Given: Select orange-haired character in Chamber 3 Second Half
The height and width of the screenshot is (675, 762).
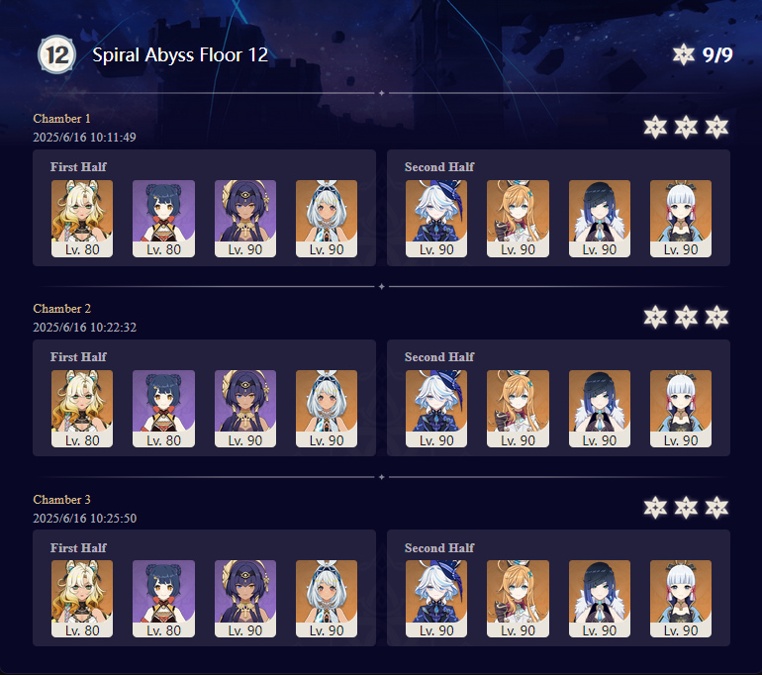Looking at the screenshot, I should [x=518, y=599].
